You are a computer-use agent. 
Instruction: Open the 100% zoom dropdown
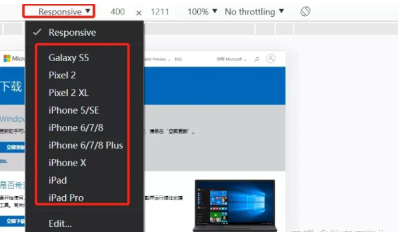coord(202,12)
